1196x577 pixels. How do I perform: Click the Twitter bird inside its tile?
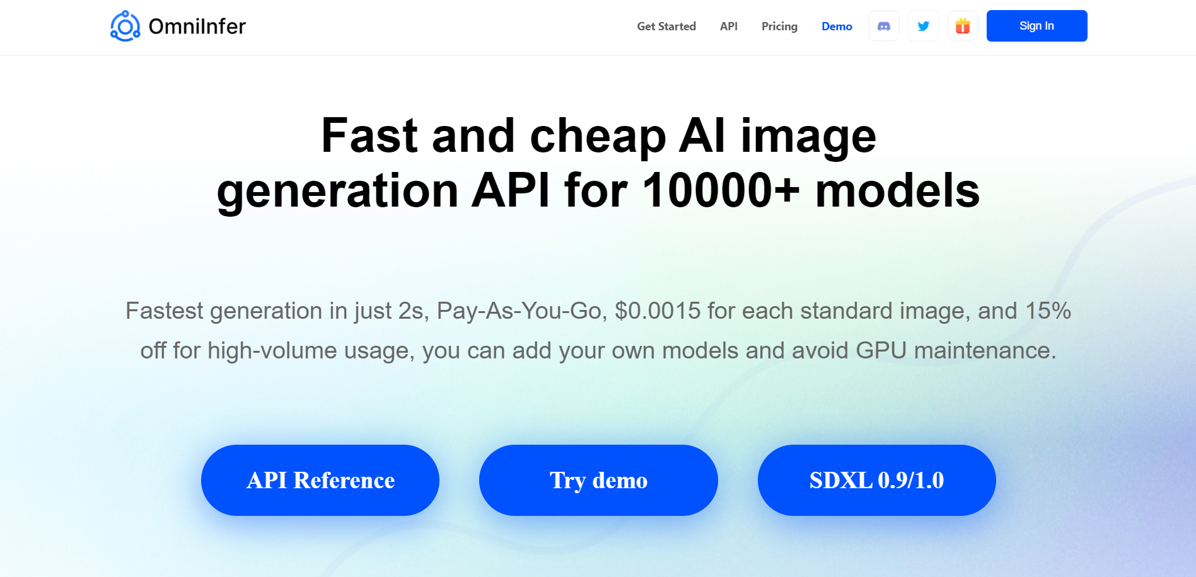923,26
